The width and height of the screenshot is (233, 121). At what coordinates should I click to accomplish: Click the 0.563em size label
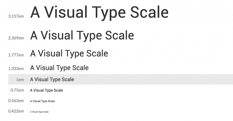(x=16, y=101)
